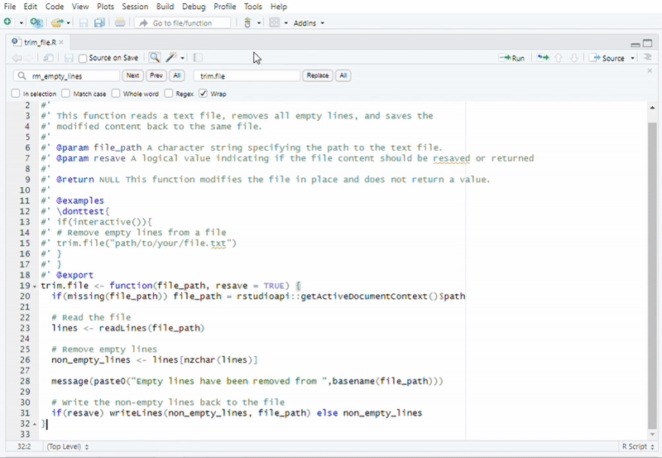Click the print document icon

click(120, 23)
